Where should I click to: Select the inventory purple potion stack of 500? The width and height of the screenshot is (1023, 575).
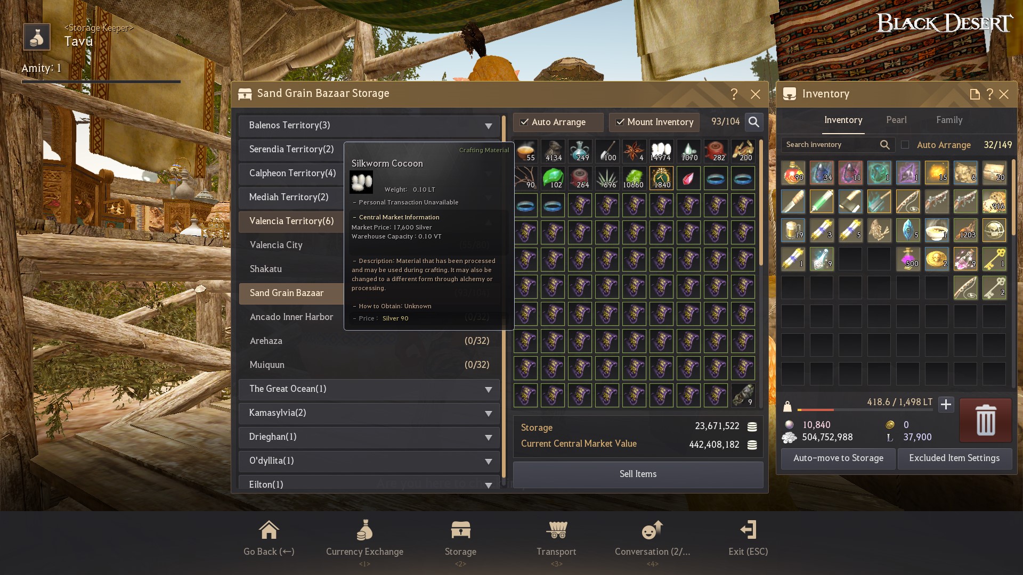tap(908, 259)
